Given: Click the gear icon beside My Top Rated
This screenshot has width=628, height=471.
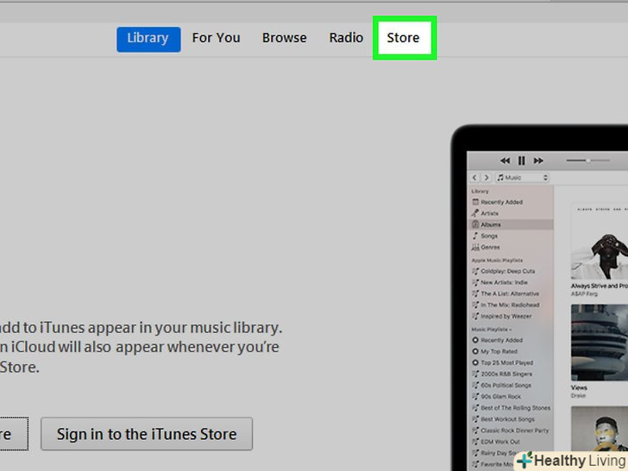Looking at the screenshot, I should [475, 351].
